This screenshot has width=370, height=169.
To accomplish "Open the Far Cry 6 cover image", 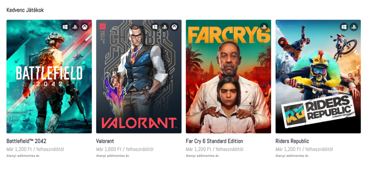I will click(228, 76).
